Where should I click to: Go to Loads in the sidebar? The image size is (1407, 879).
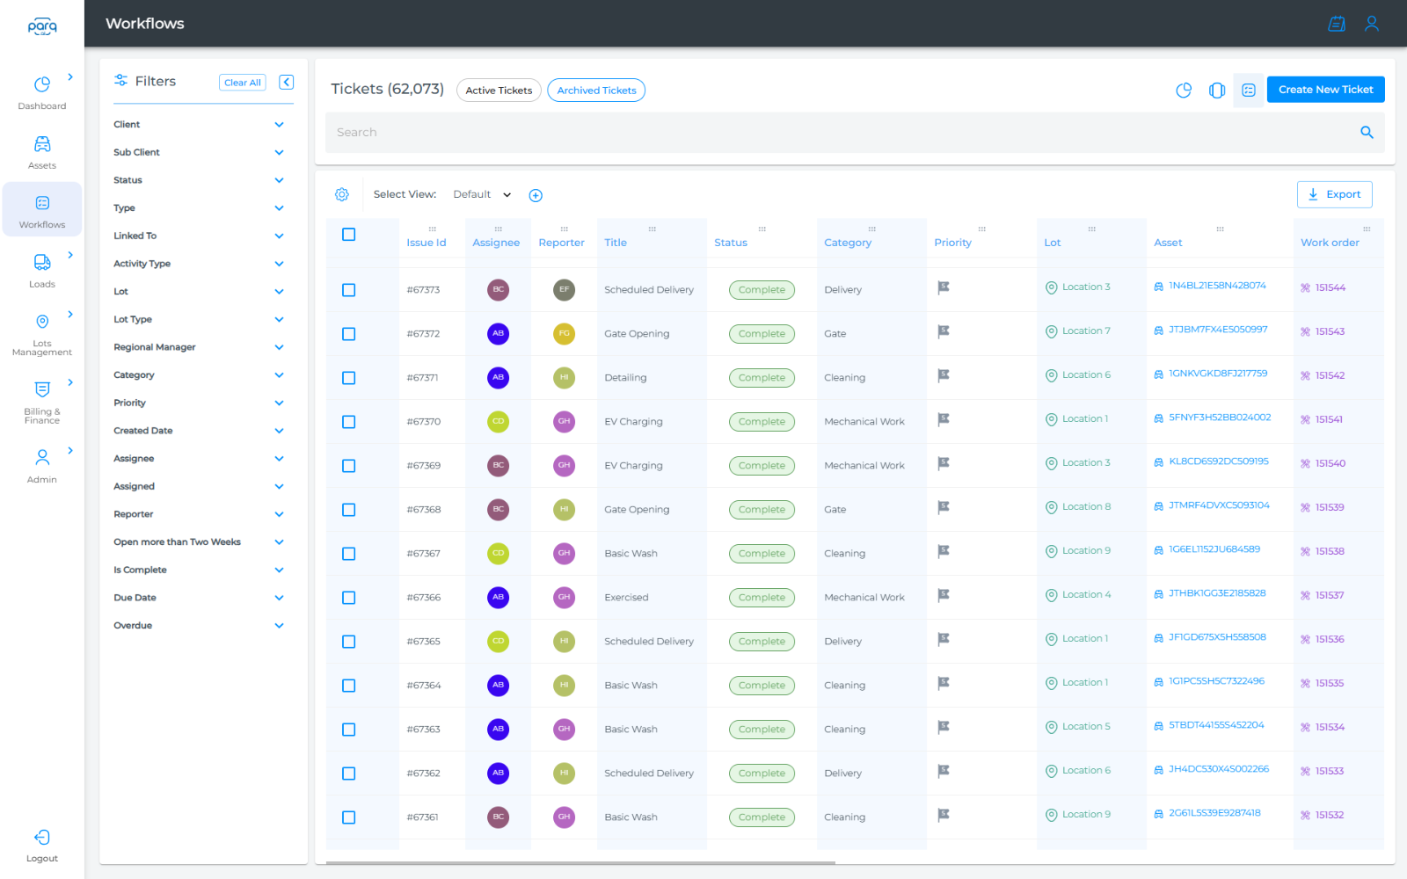pyautogui.click(x=42, y=271)
